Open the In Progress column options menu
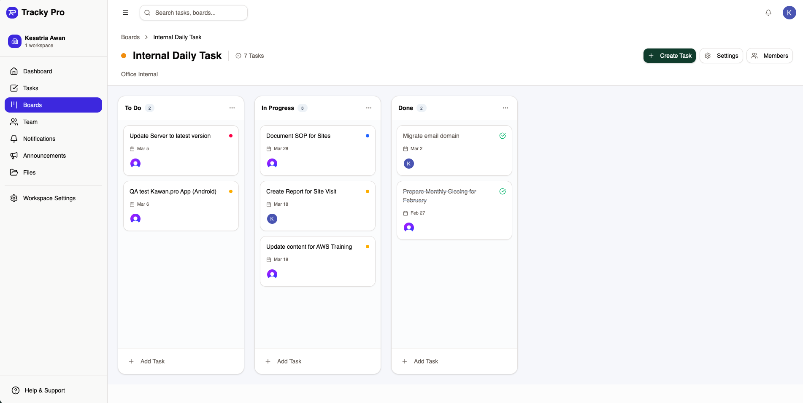Image resolution: width=803 pixels, height=403 pixels. click(369, 107)
